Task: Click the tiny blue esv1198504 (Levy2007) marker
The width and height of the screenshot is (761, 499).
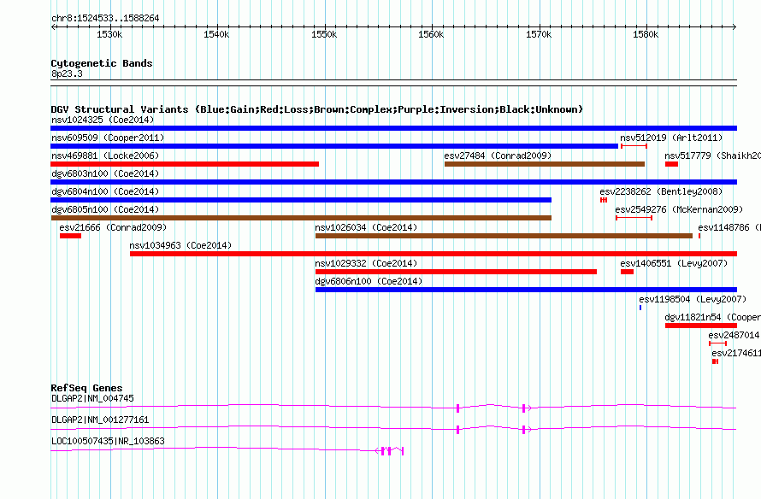Action: point(640,308)
